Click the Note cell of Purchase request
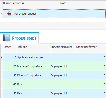This screenshot has width=106, height=98. 83,14
